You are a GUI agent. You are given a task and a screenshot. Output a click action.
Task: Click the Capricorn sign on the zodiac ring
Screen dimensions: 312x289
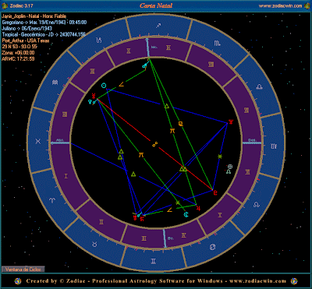point(98,41)
